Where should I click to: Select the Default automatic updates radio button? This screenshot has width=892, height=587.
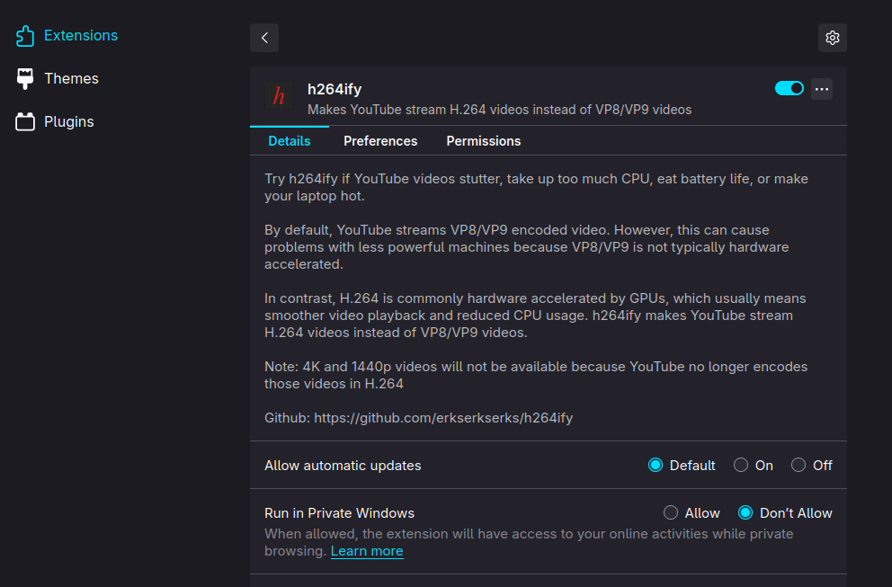pyautogui.click(x=656, y=466)
